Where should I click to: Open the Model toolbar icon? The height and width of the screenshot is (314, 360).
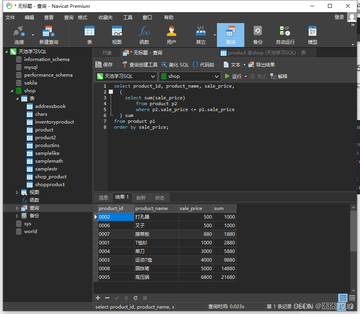coord(312,35)
